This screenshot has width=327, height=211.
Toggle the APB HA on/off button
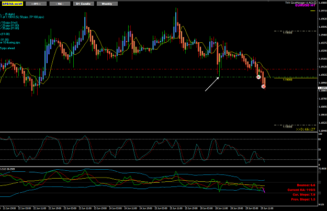13,4
